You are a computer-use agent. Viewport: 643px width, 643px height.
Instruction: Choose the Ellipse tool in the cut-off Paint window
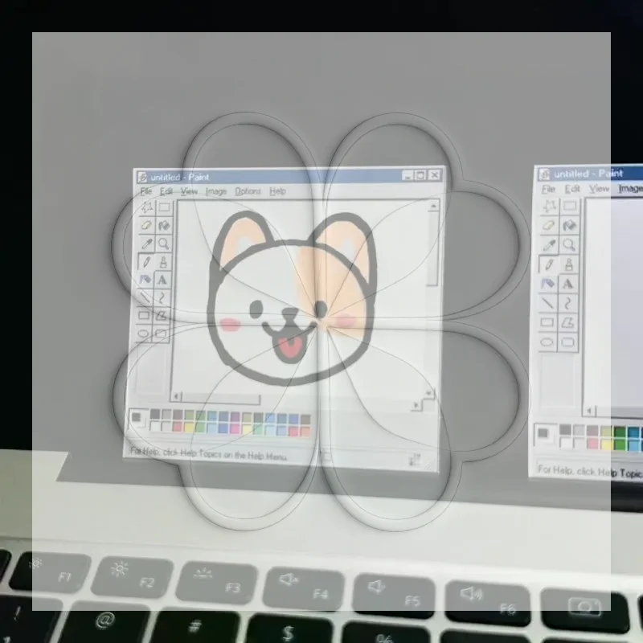[x=547, y=342]
